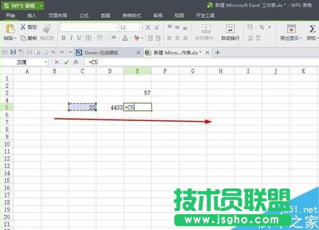Click the Highlight display table icon
The height and width of the screenshot is (230, 319).
tap(291, 29)
